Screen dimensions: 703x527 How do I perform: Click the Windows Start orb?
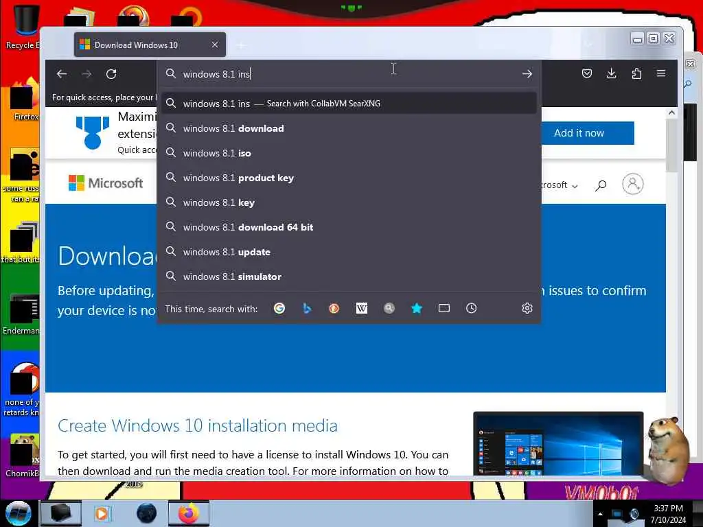[18, 513]
